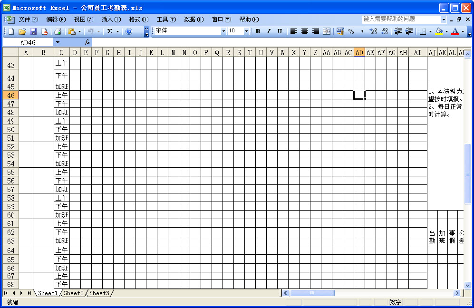This screenshot has height=308, width=474.
Task: Apply red font color
Action: [455, 31]
